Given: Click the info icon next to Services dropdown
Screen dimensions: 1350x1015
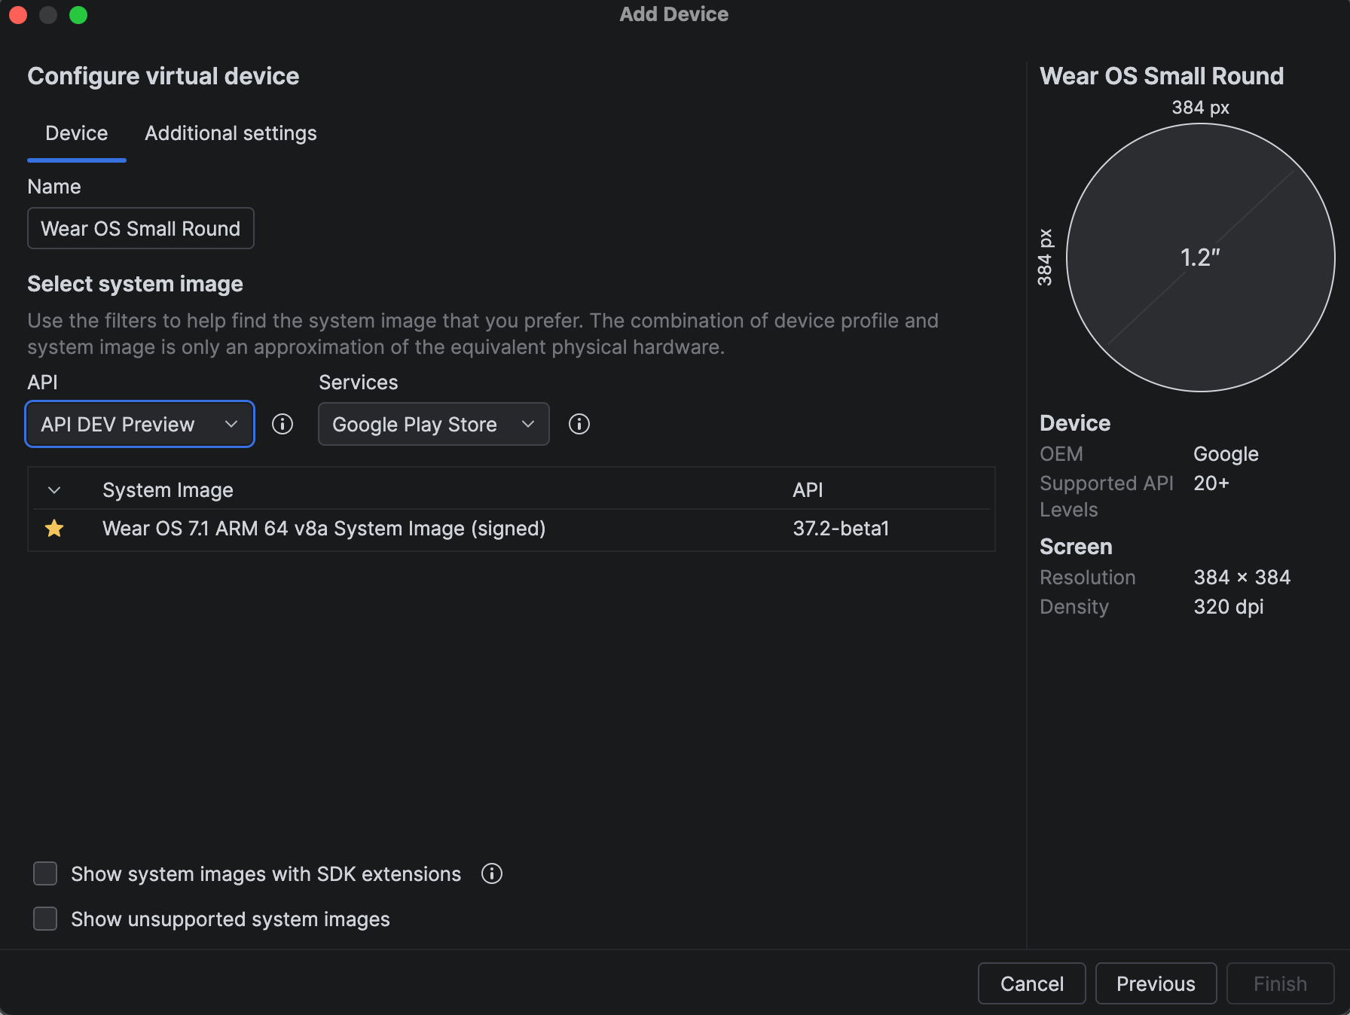Looking at the screenshot, I should point(579,424).
